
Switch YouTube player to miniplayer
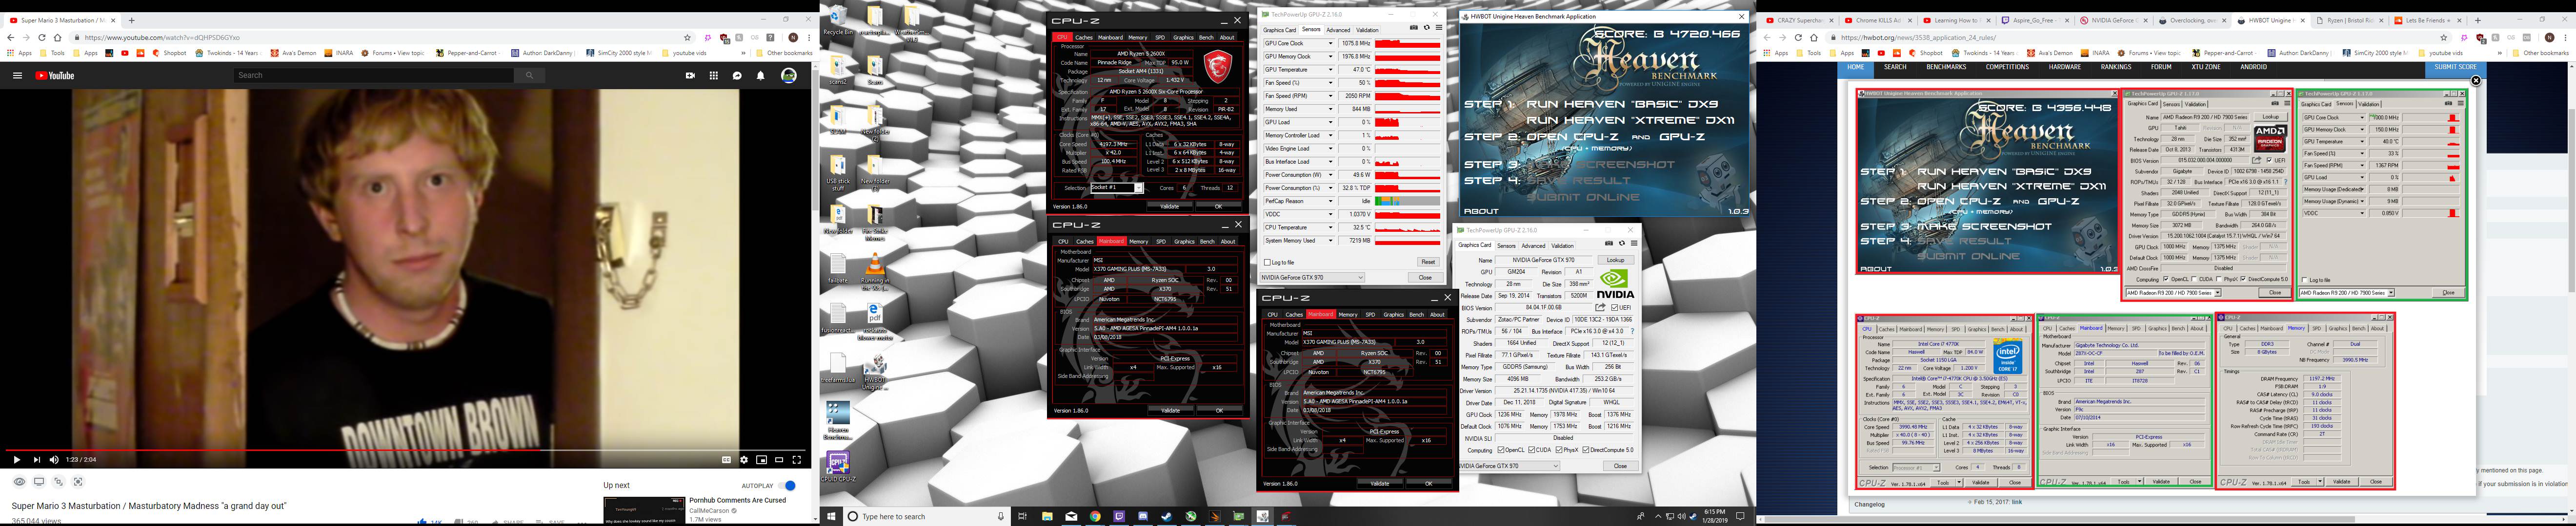click(761, 459)
